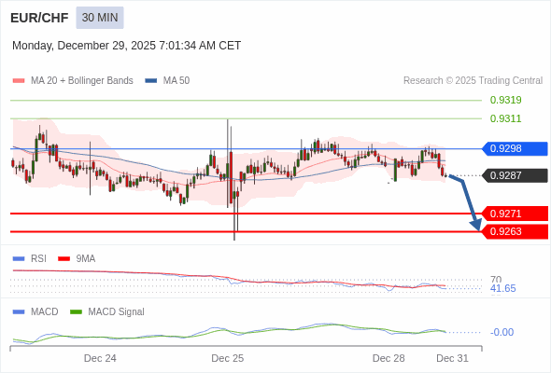551x373 pixels.
Task: Click the MA 50 blue legend swatch
Action: point(151,81)
